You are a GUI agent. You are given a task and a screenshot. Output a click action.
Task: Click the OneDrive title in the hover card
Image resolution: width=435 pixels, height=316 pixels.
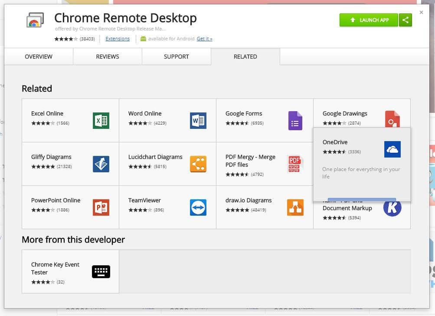pyautogui.click(x=335, y=142)
